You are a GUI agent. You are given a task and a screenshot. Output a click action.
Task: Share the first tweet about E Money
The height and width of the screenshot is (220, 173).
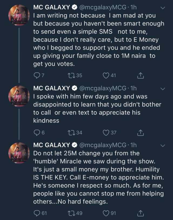point(140,76)
